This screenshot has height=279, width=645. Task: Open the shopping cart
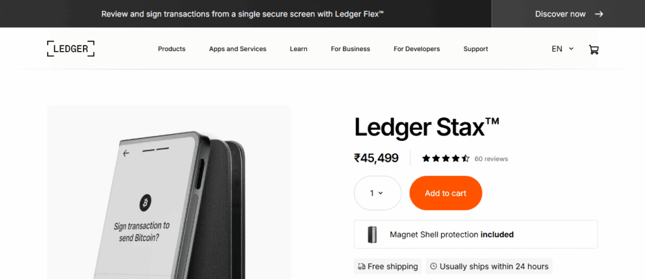pyautogui.click(x=593, y=49)
